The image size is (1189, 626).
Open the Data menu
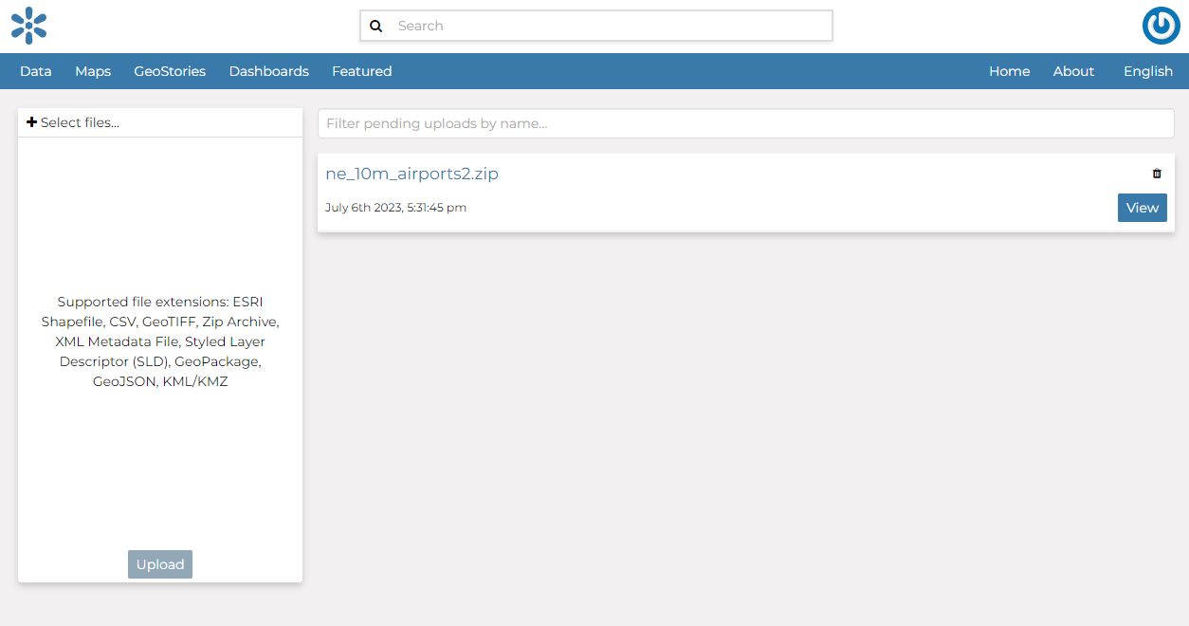pos(35,71)
